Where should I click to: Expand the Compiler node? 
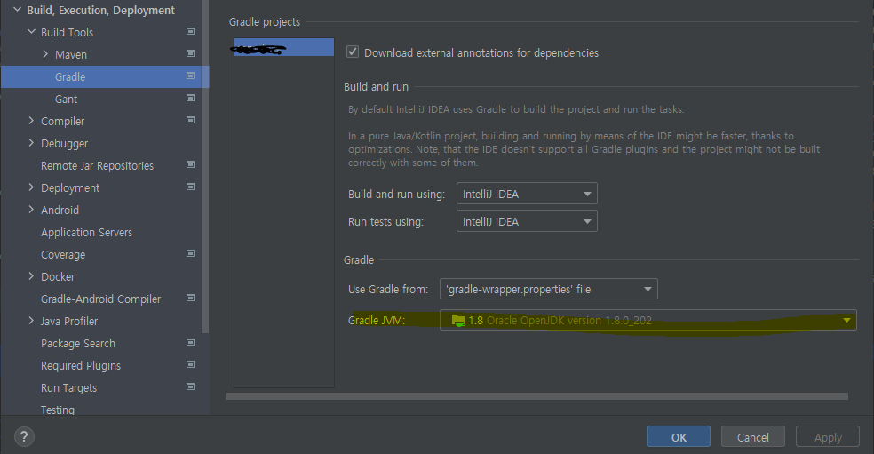click(x=31, y=121)
